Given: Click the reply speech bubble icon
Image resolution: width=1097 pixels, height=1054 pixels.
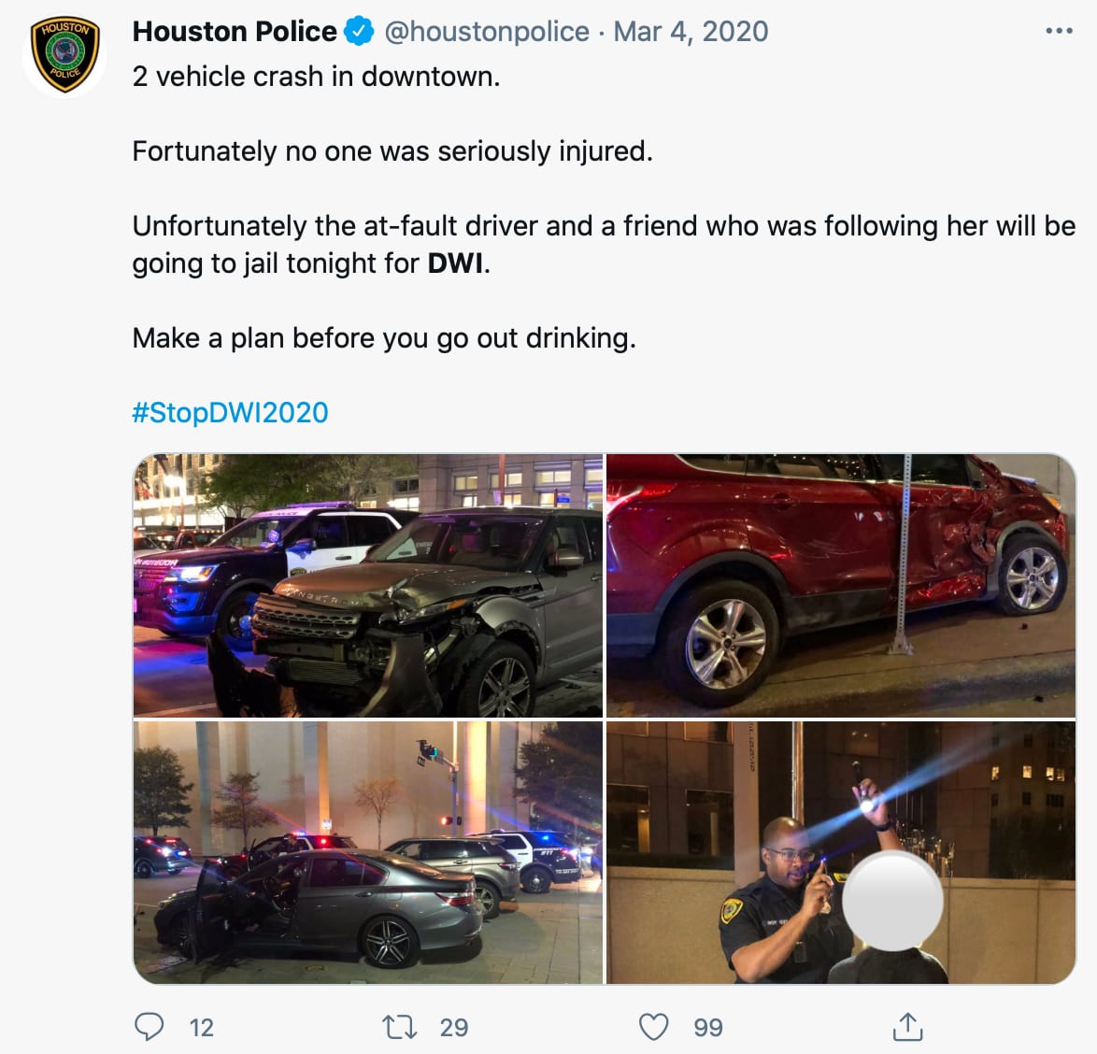Looking at the screenshot, I should 150,1027.
